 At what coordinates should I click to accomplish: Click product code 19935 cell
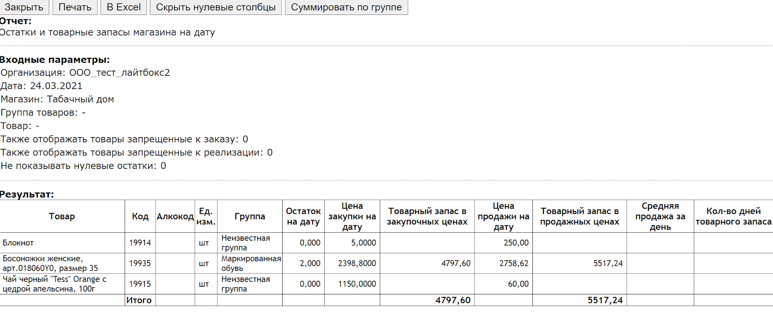(140, 264)
